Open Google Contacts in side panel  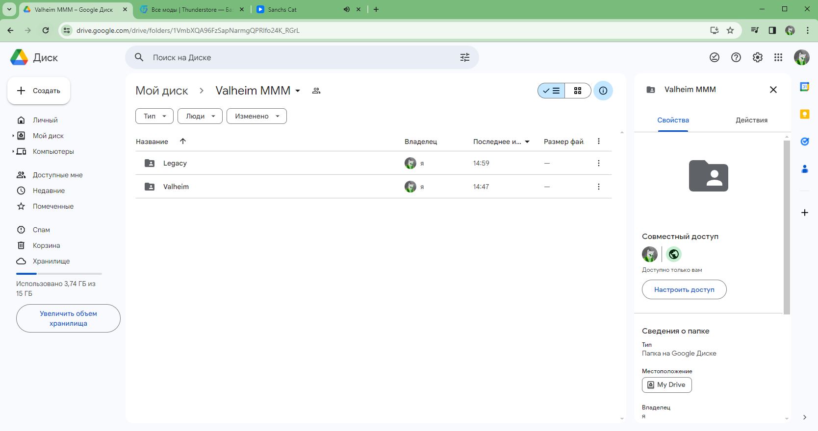[804, 169]
